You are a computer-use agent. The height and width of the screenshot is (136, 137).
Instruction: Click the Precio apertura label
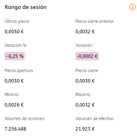coord(19,71)
